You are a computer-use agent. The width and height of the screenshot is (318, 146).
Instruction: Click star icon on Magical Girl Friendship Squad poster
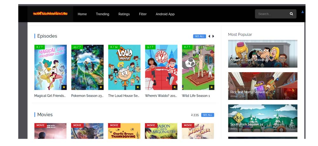64,87
